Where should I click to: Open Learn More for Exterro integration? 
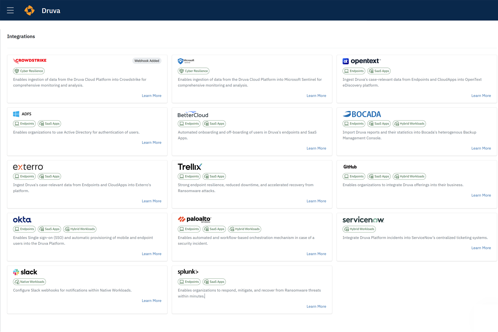pyautogui.click(x=152, y=201)
